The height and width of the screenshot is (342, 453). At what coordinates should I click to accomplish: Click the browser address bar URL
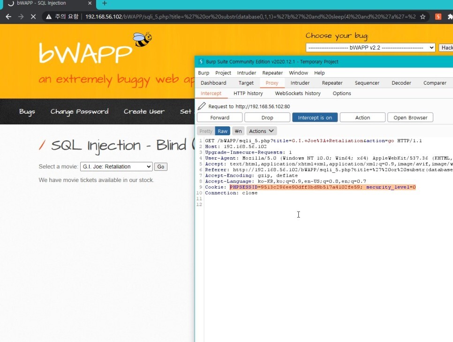click(x=250, y=17)
